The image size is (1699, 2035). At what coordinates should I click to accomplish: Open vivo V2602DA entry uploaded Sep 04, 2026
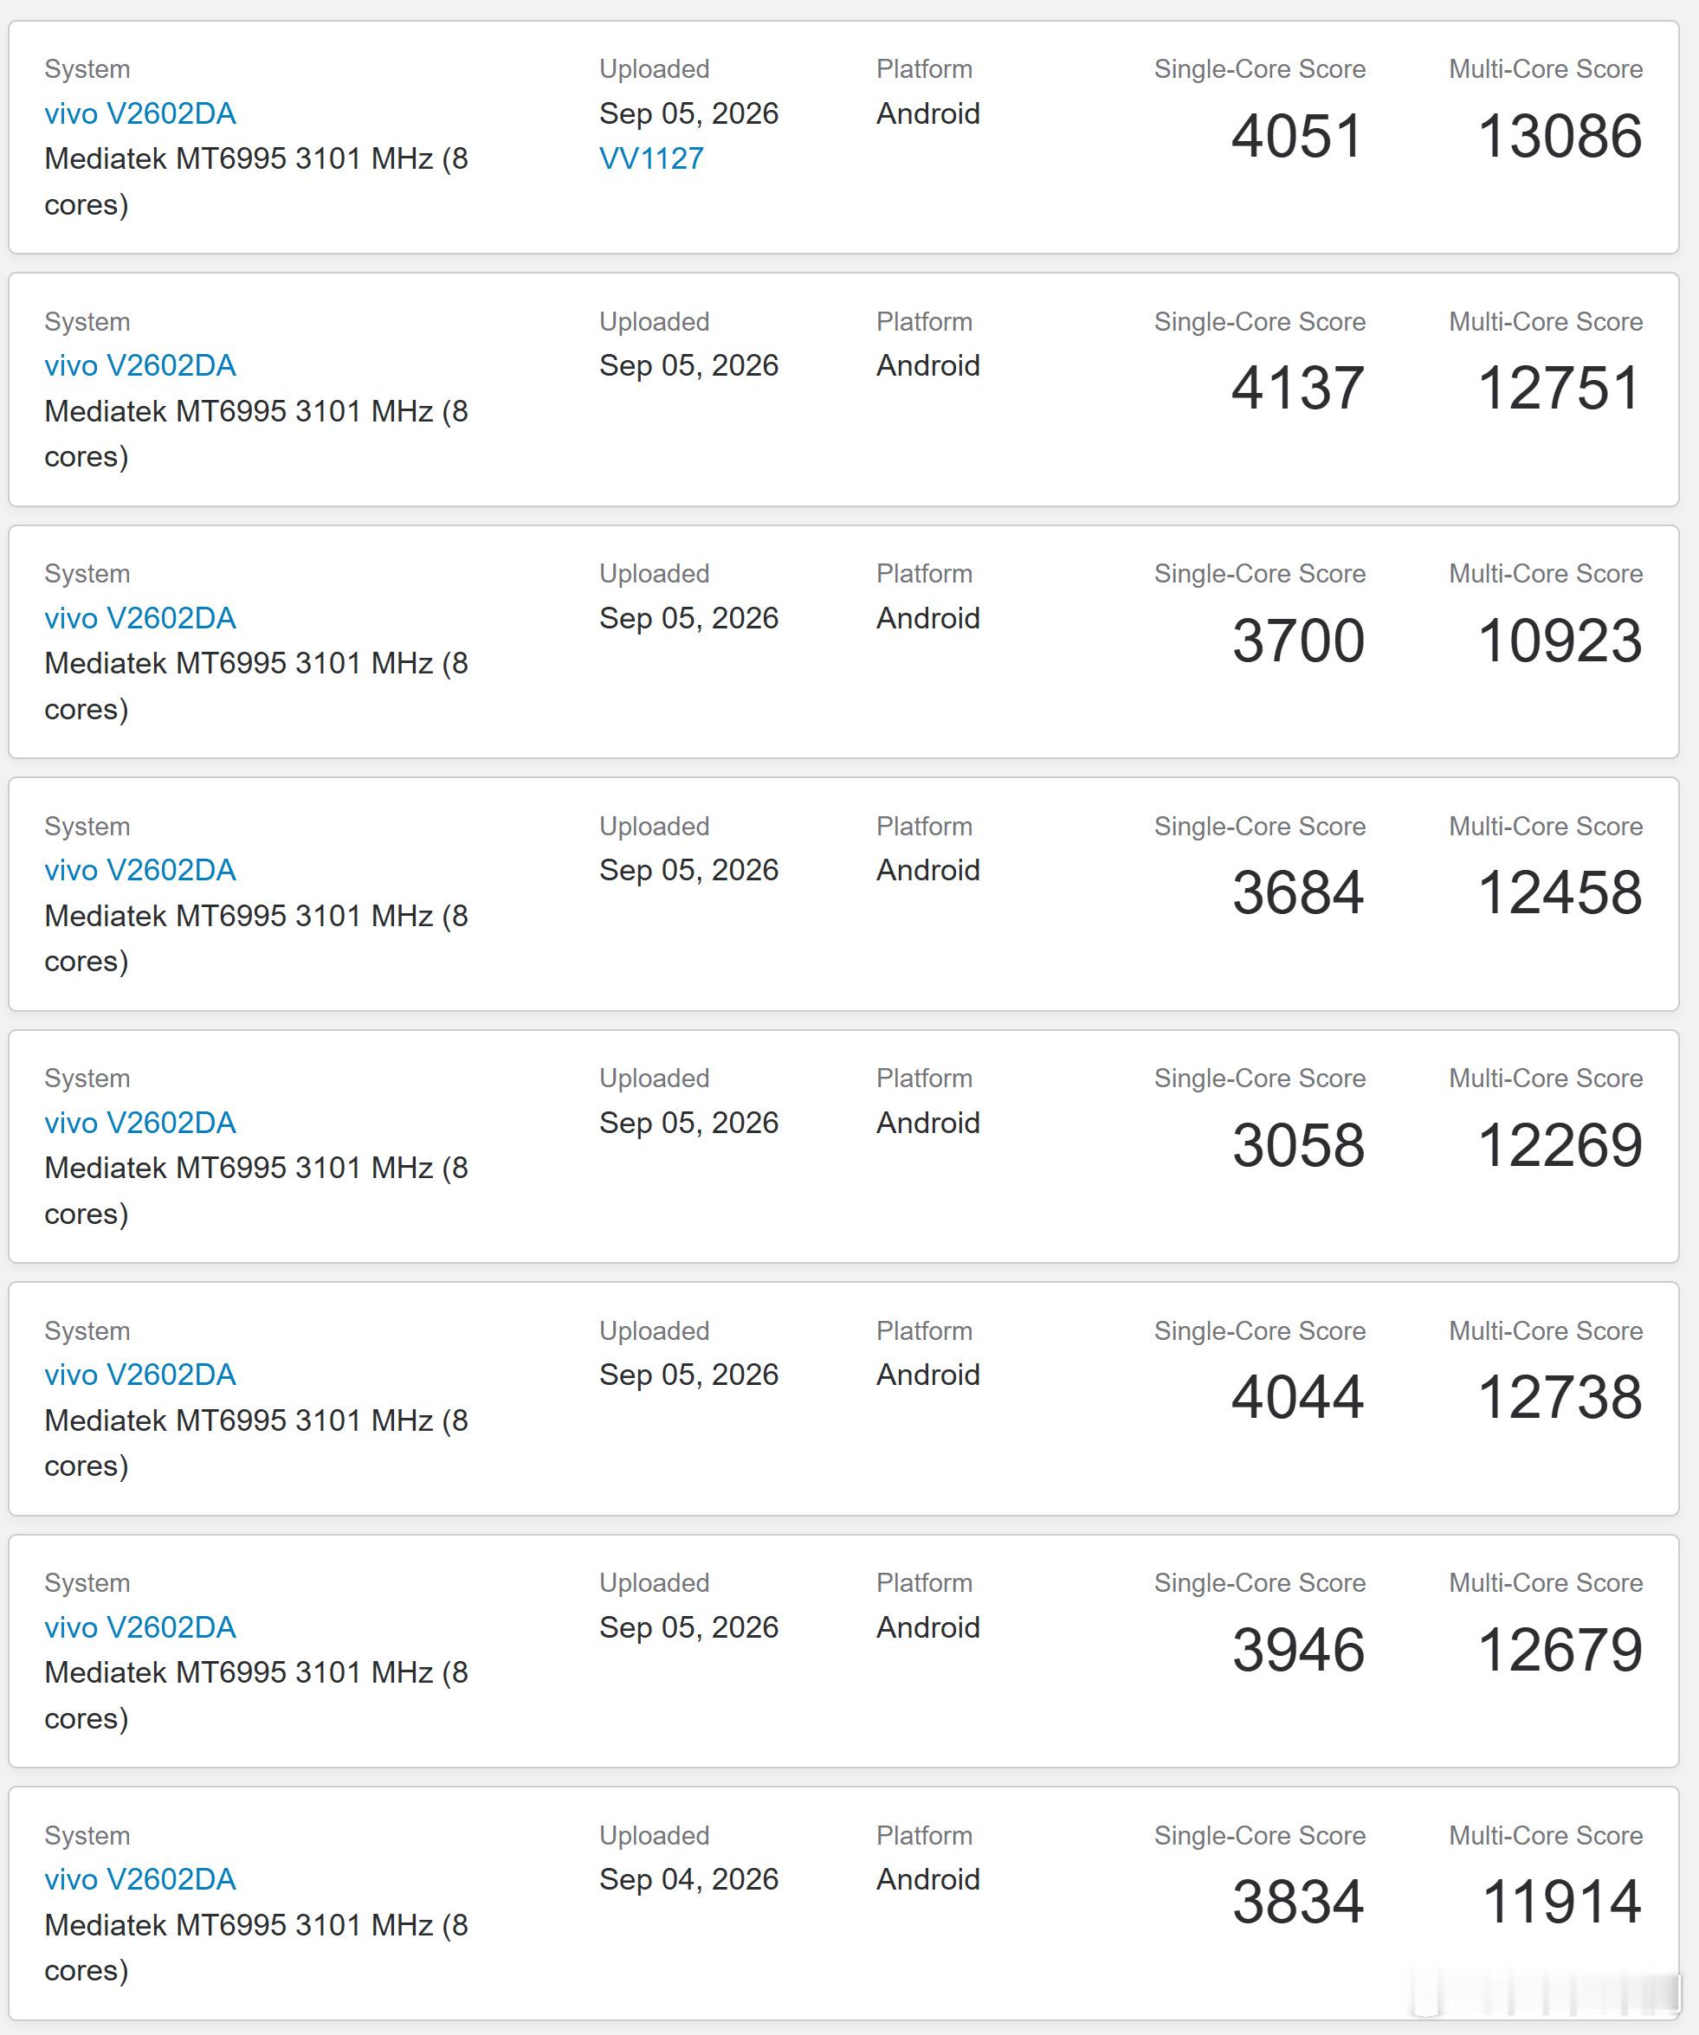click(139, 1879)
